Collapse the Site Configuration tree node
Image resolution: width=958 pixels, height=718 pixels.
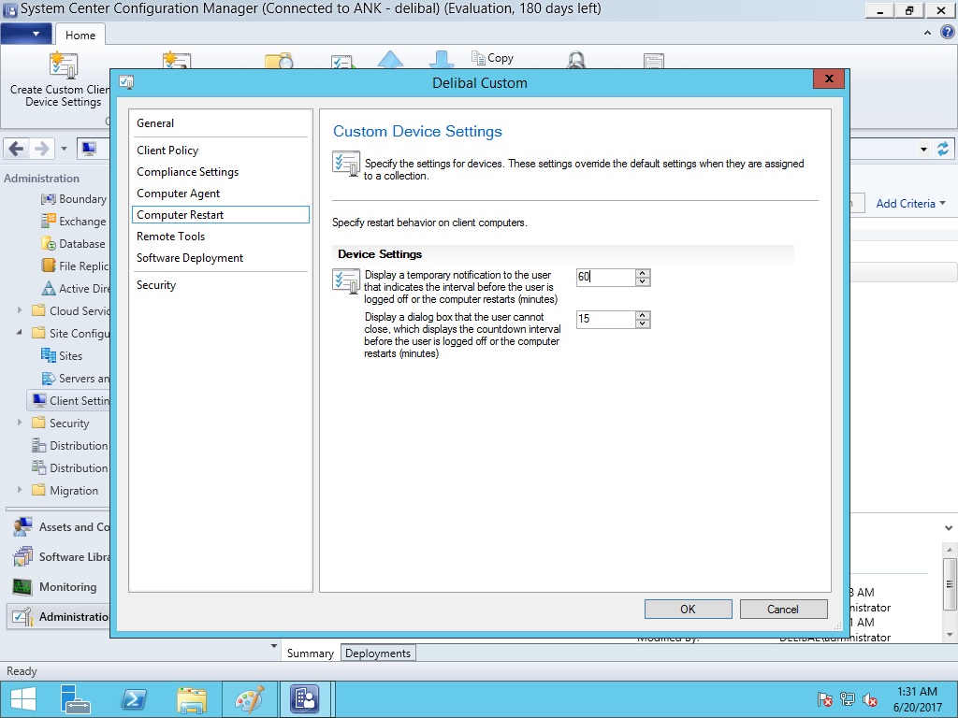coord(21,334)
